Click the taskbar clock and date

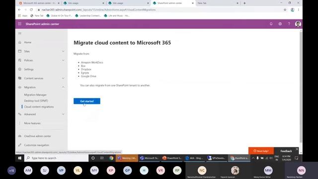click(286, 158)
